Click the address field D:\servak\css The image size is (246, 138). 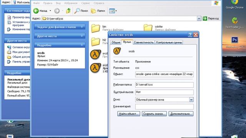(119, 18)
